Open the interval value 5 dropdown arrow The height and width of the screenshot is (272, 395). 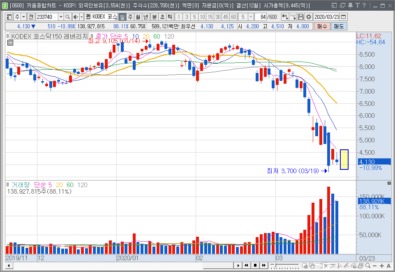251,17
